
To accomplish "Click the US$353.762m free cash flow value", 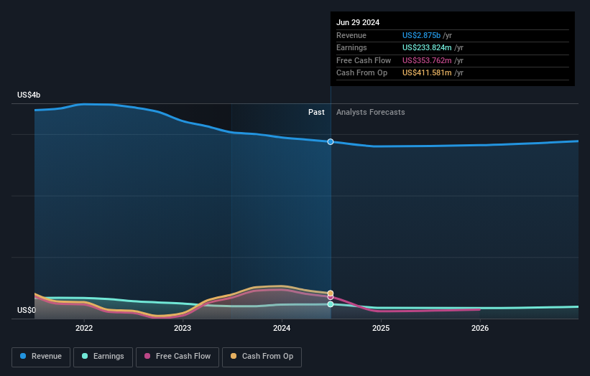I will click(427, 60).
